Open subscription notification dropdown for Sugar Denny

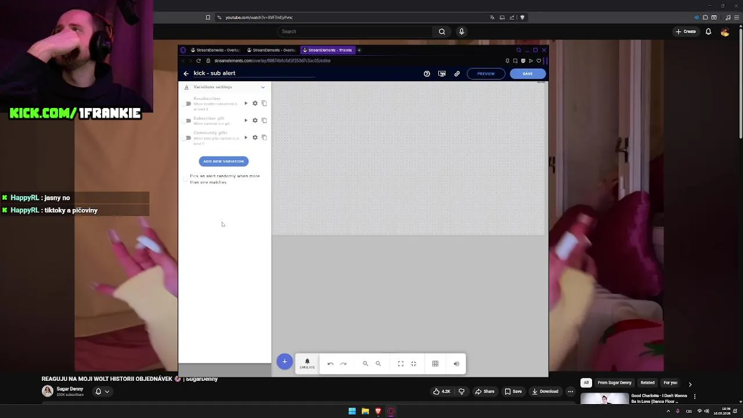(102, 391)
